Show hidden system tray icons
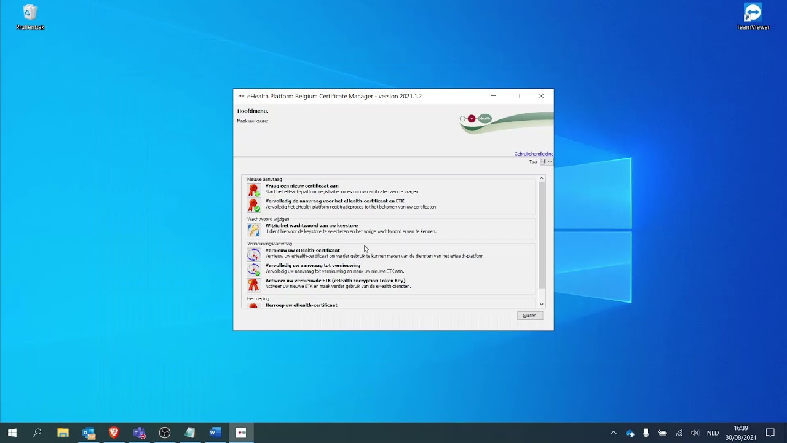This screenshot has height=443, width=787. coord(613,433)
